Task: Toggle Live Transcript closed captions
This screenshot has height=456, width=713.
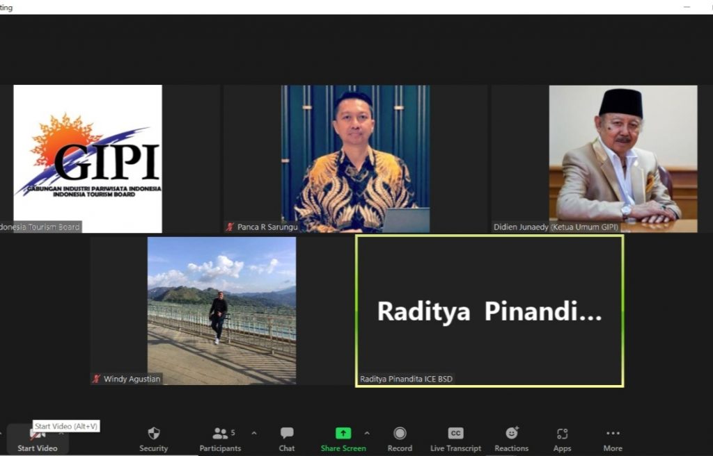Action: 455,439
